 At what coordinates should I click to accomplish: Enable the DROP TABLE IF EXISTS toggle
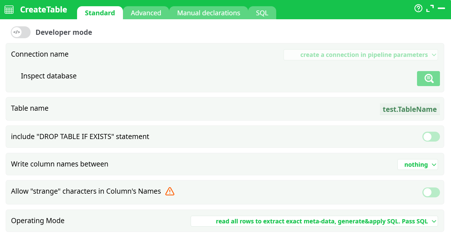(x=431, y=137)
